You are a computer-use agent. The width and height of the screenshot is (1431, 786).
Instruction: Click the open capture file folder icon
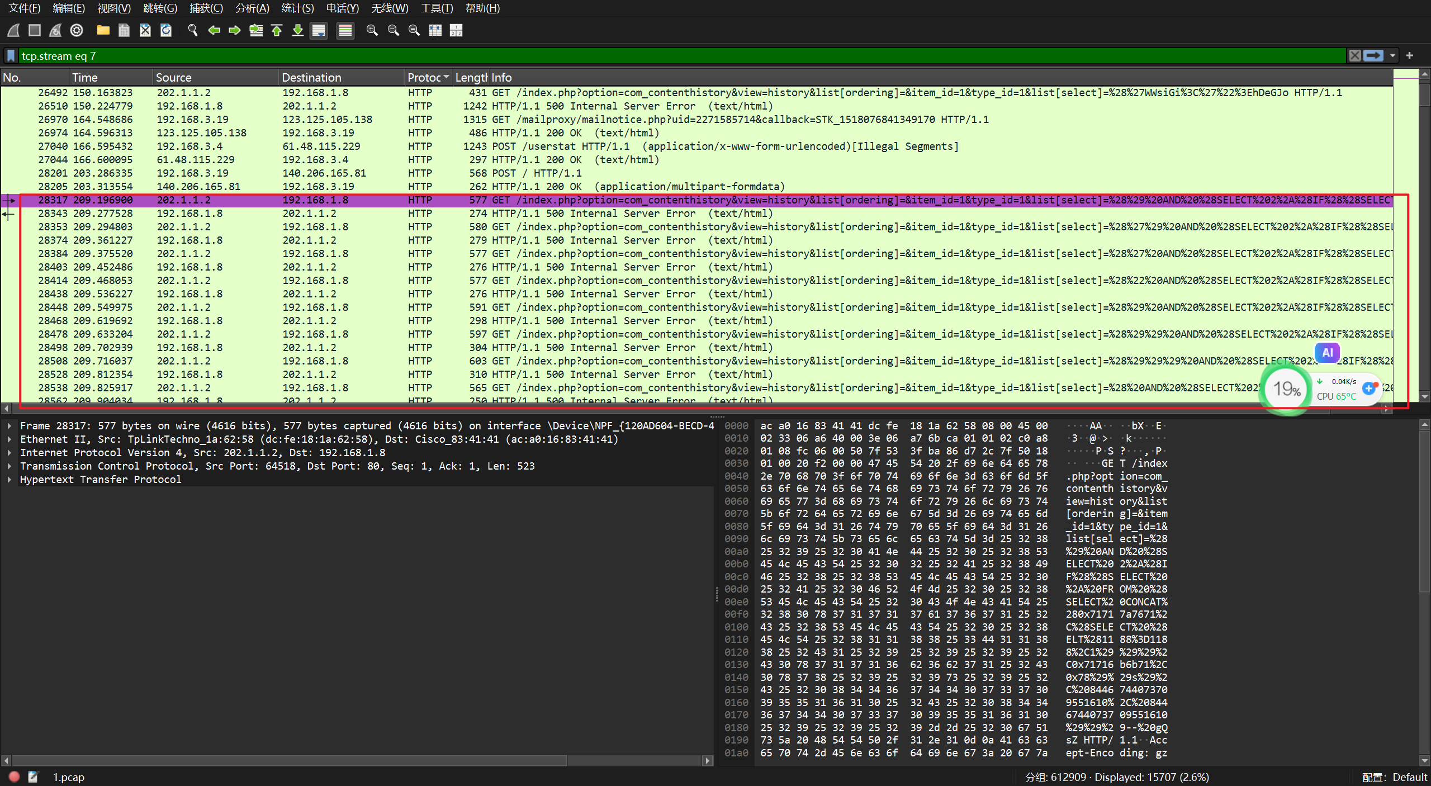coord(103,30)
